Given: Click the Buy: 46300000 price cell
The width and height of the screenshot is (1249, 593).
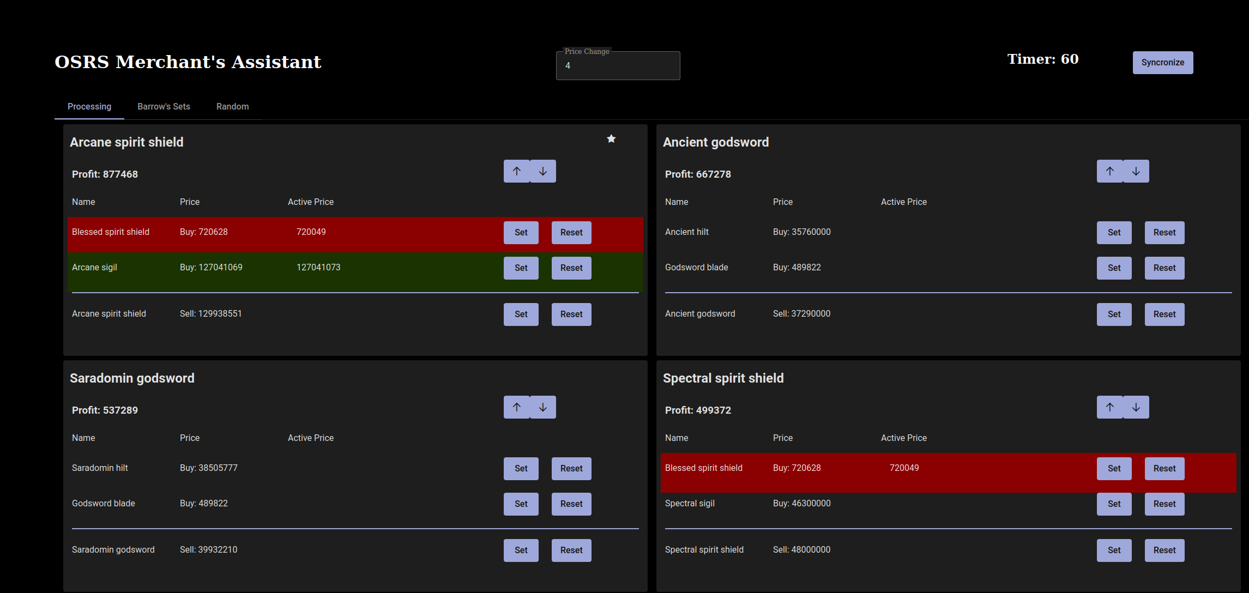Looking at the screenshot, I should 802,504.
